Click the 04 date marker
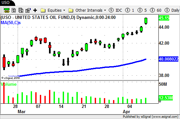Image resolution: width=180 pixels, height=119 pixels. (x=130, y=106)
